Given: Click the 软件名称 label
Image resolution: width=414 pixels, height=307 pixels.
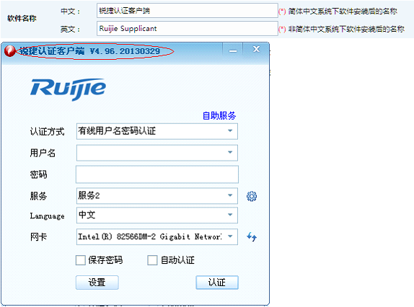Looking at the screenshot, I should 22,18.
